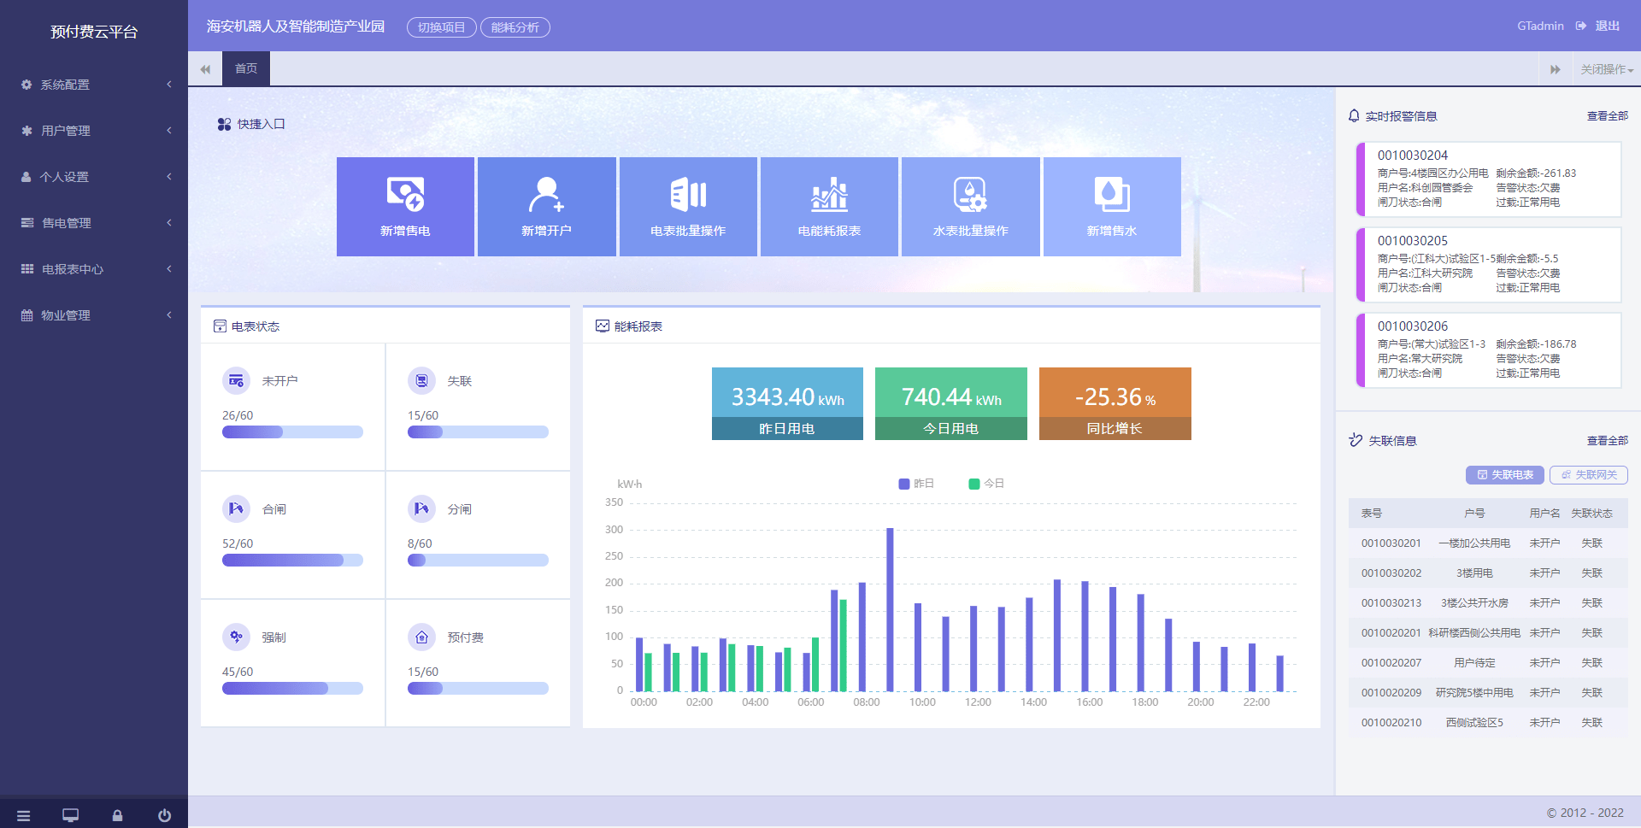Open the 水表批量操作 quick entry tile
The image size is (1641, 828).
[x=970, y=207]
